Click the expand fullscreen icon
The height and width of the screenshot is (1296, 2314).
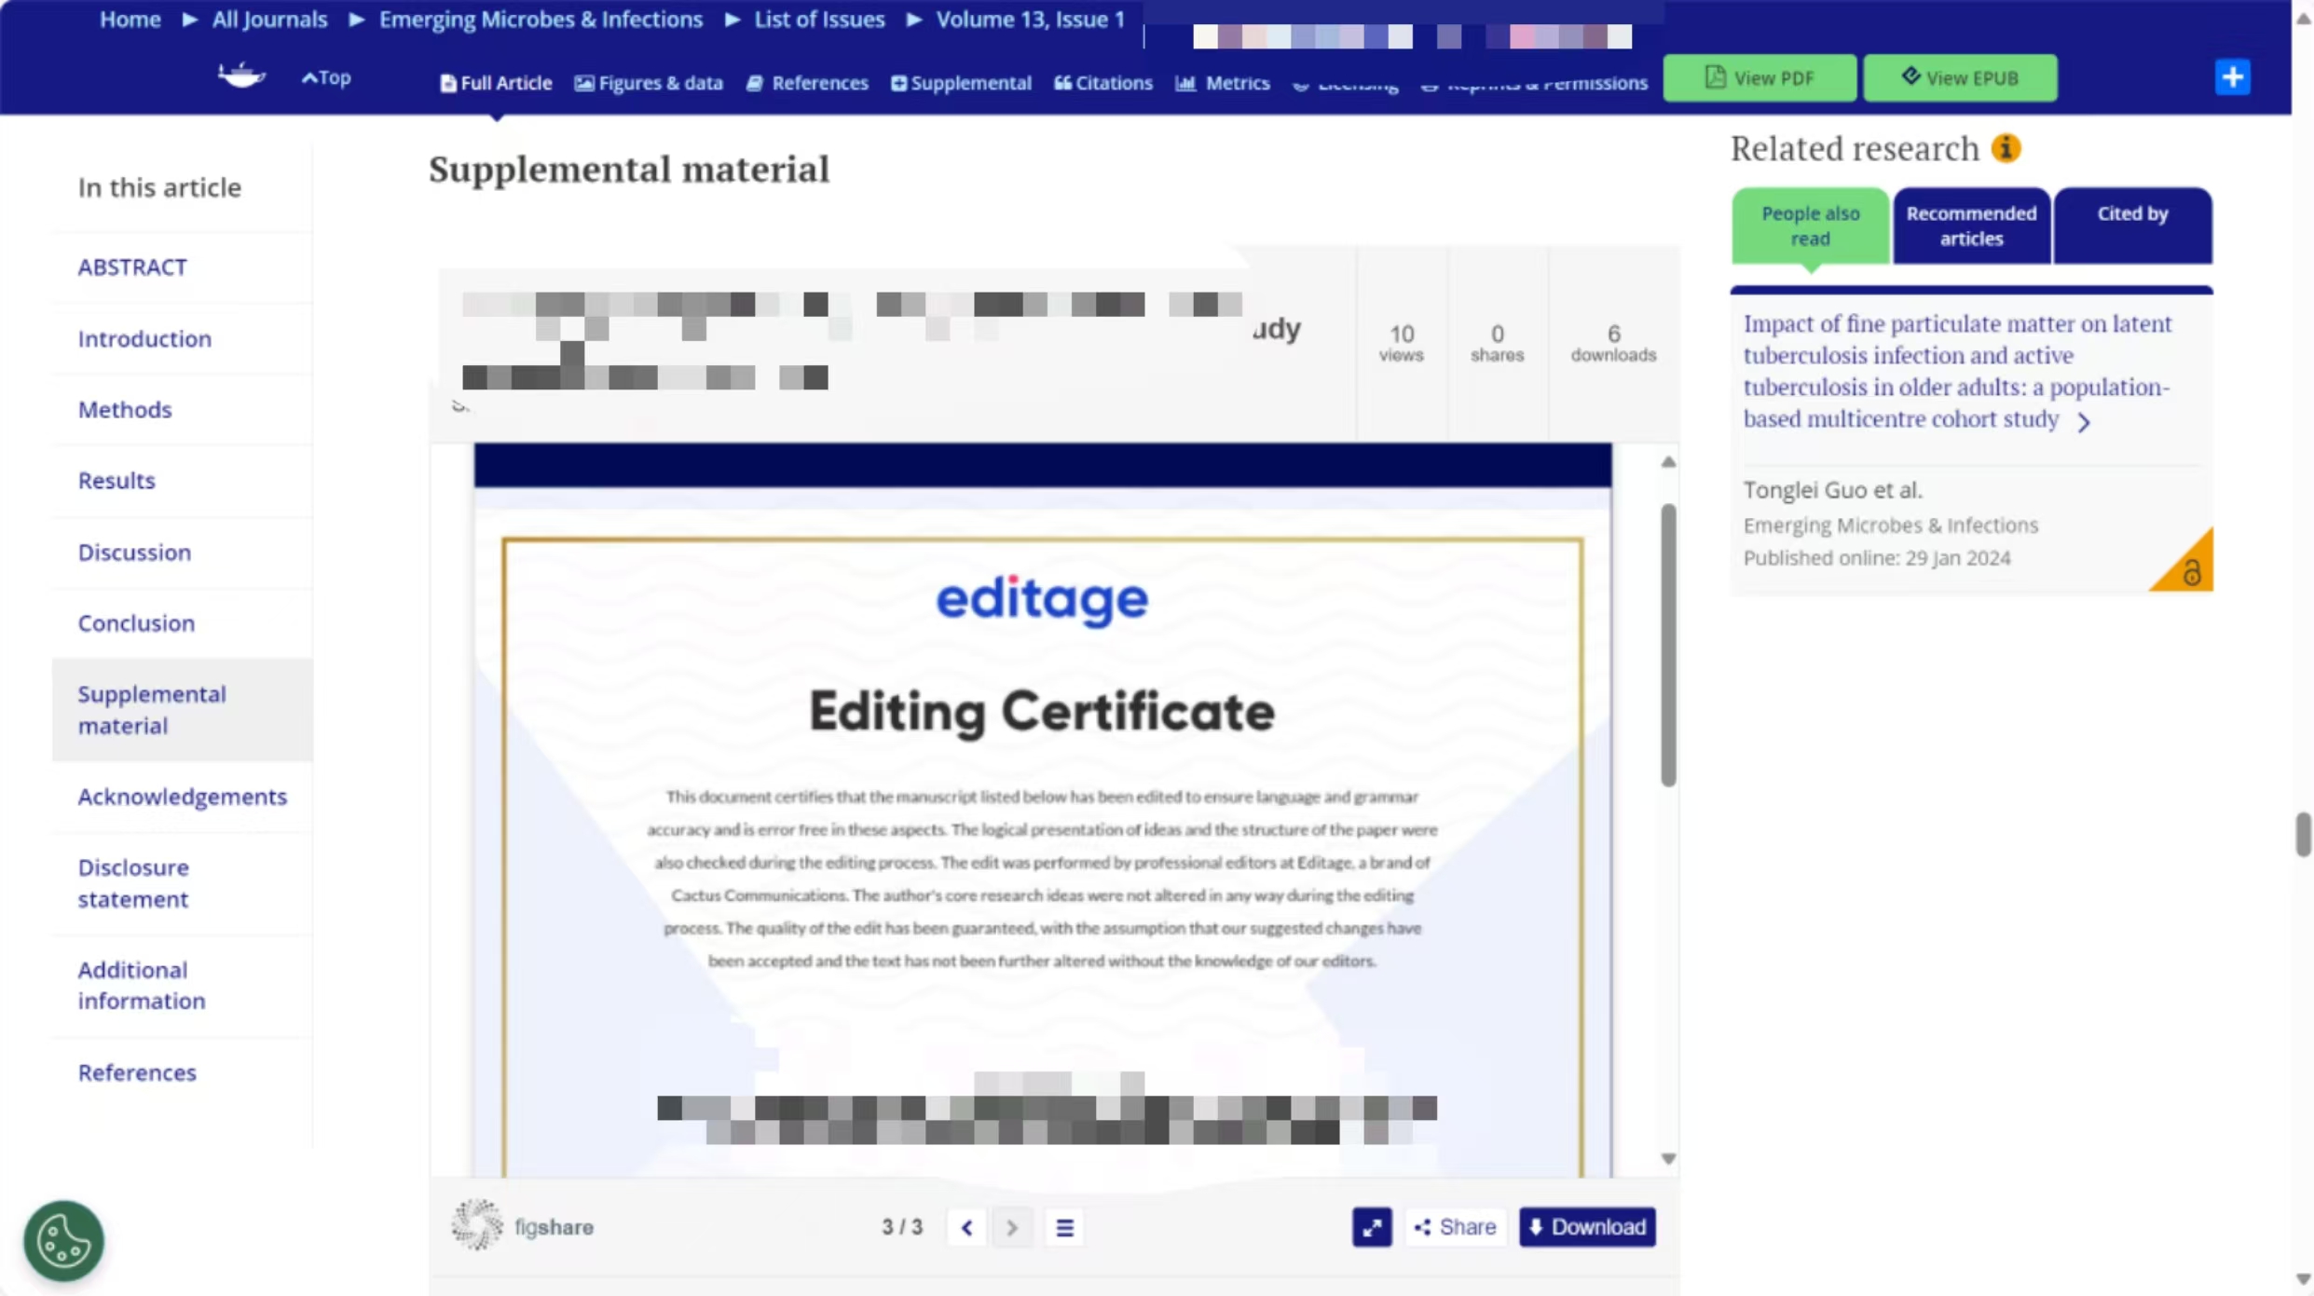tap(1370, 1226)
